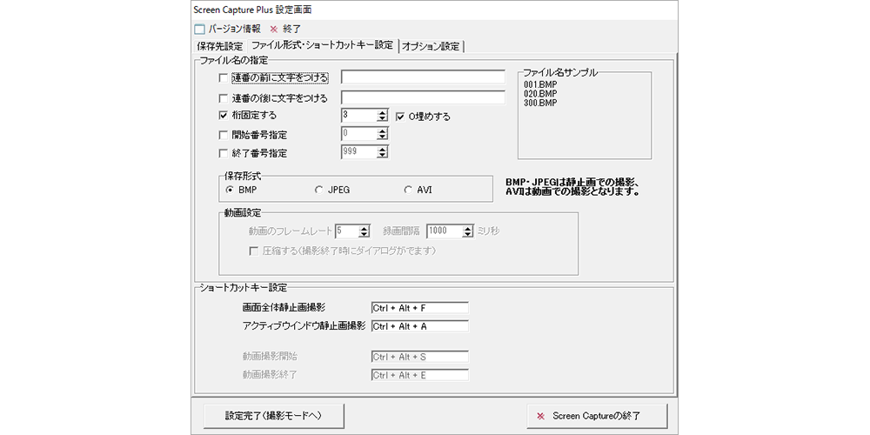Image resolution: width=870 pixels, height=435 pixels.
Task: Click 300.BMP in the file name sample
Action: pos(540,103)
